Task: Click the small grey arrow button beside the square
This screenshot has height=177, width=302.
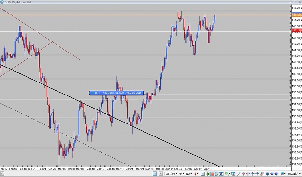Action: pos(161,174)
